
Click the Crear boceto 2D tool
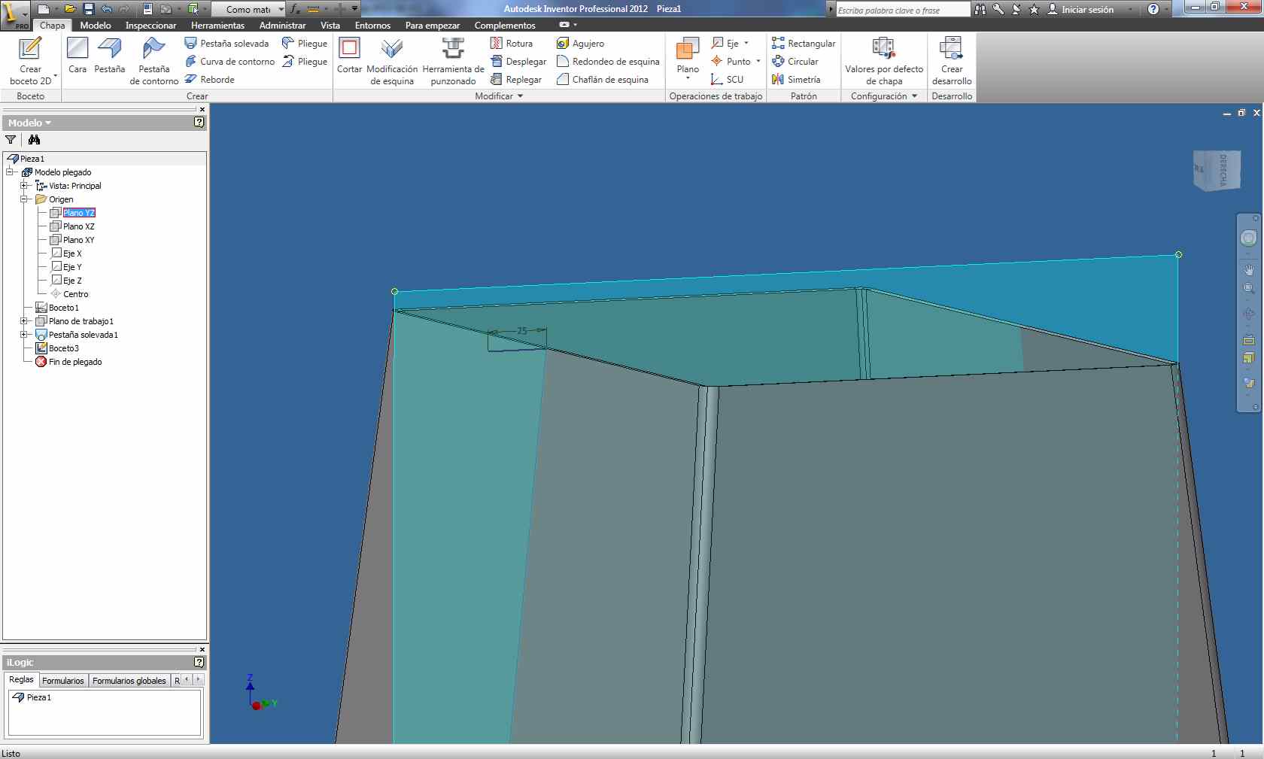tap(30, 60)
